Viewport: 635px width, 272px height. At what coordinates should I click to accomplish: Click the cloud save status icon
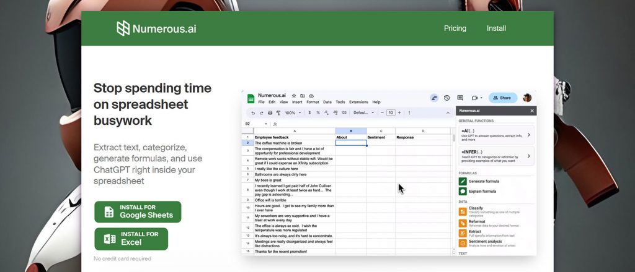(311, 96)
